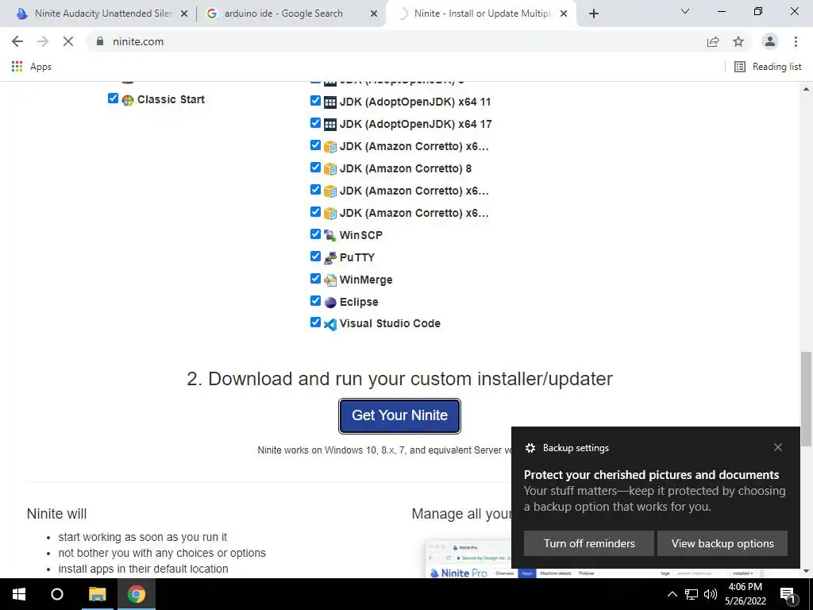Uncheck the WinSCP checkbox
The width and height of the screenshot is (813, 610).
pyautogui.click(x=315, y=234)
